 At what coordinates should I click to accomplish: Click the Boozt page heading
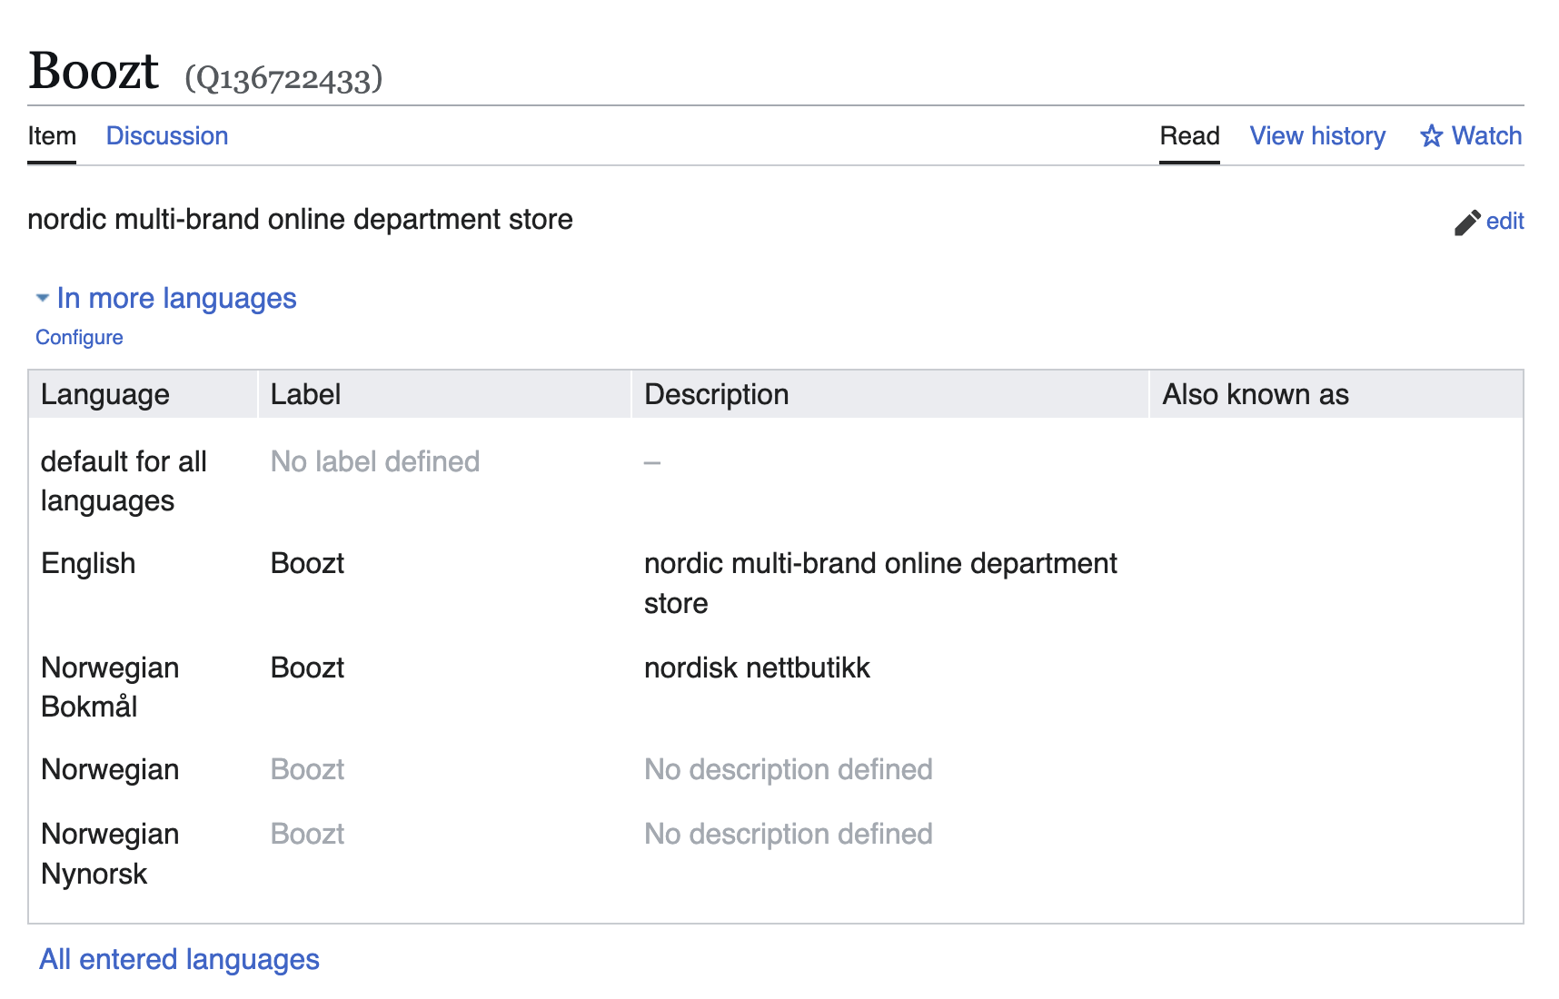tap(94, 71)
